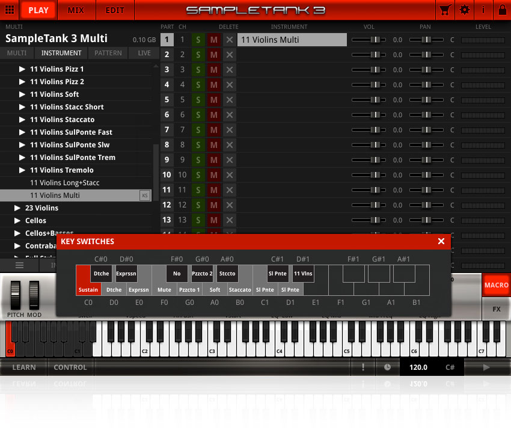Viewport: 511px width, 442px height.
Task: Mute part 3 with its M button
Action: coord(212,69)
